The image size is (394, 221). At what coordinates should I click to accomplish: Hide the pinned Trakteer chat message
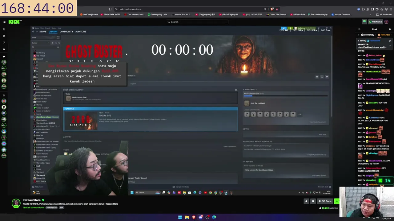(x=390, y=41)
